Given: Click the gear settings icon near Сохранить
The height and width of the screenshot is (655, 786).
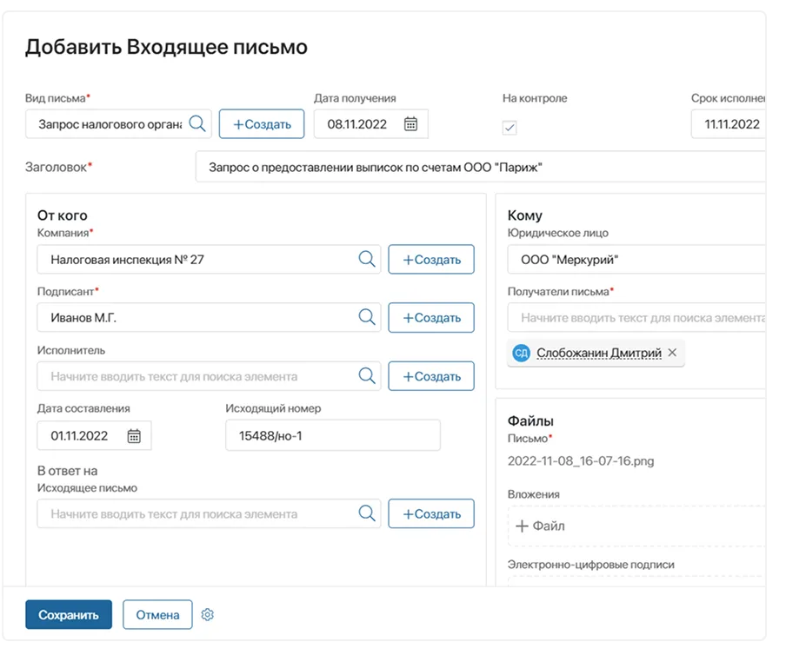Looking at the screenshot, I should coord(208,614).
